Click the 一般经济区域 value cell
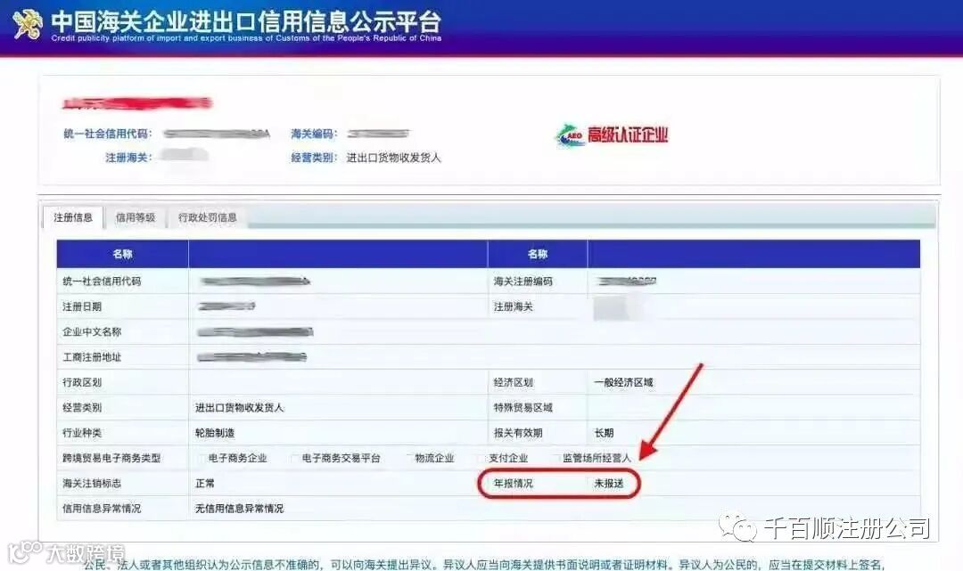The image size is (963, 571). (x=753, y=382)
